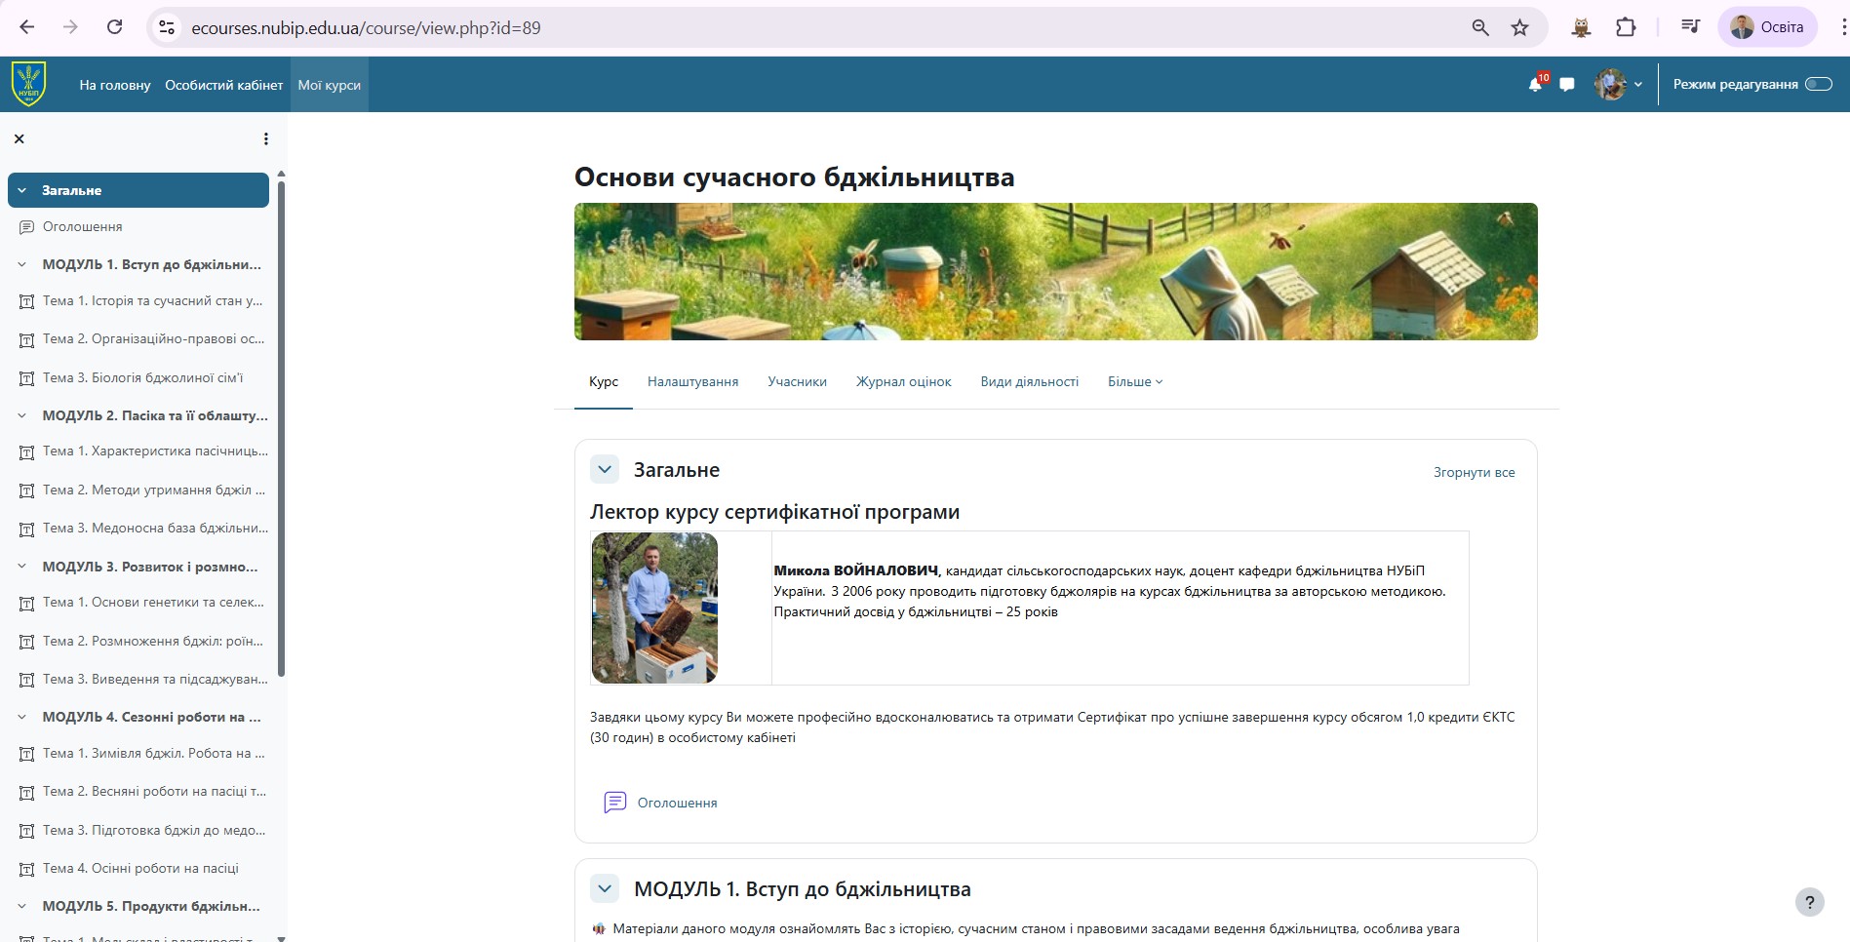Open the Extensions puzzle menu
1850x942 pixels.
pyautogui.click(x=1626, y=27)
